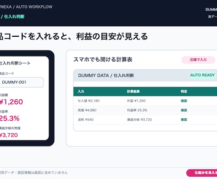Click the 損益分岐の売値 label
This screenshot has width=217, height=179.
point(10,128)
